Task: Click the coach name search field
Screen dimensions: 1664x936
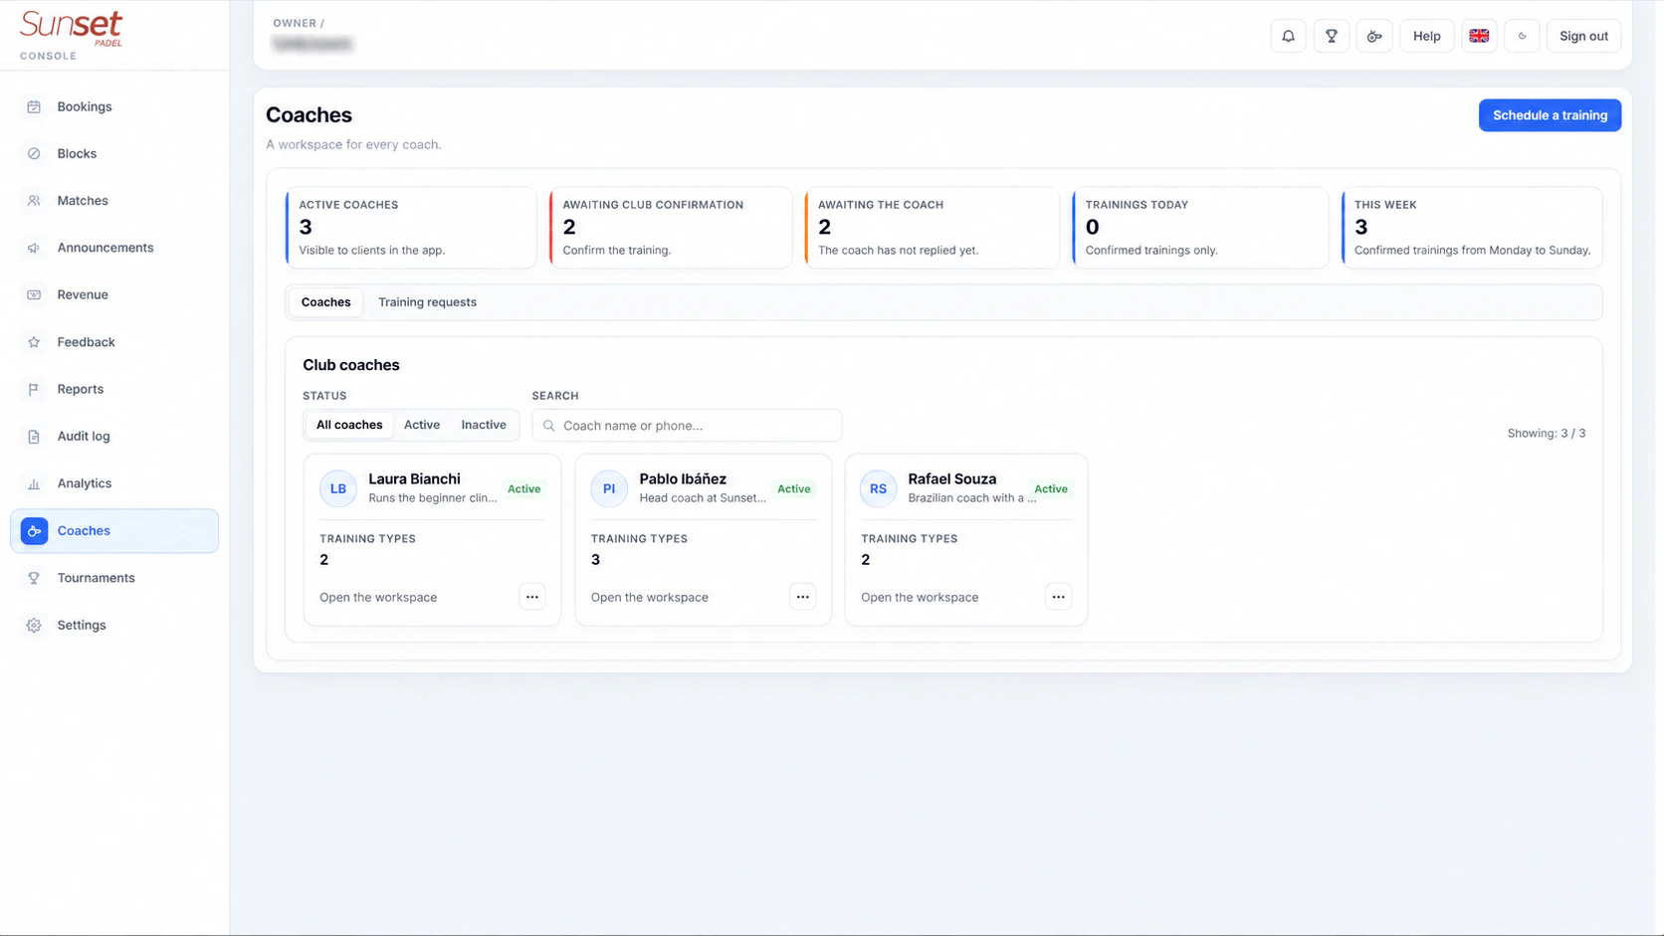Action: click(687, 426)
